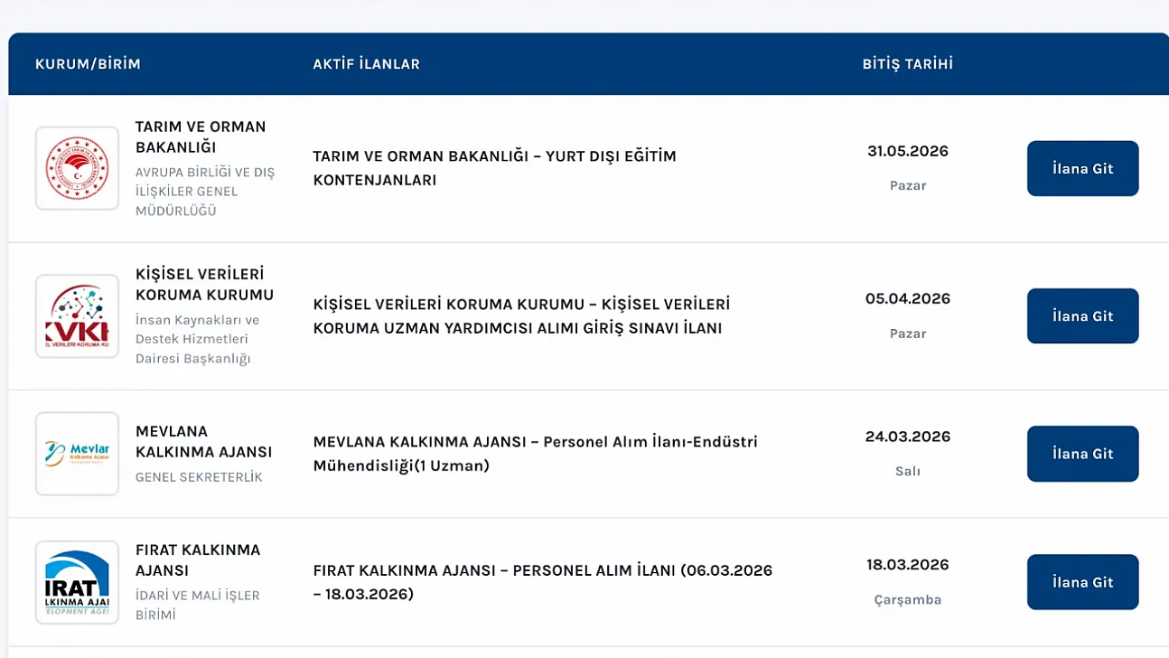
Task: Click the Fırat Kalkınma Ajansı logo
Action: click(77, 581)
